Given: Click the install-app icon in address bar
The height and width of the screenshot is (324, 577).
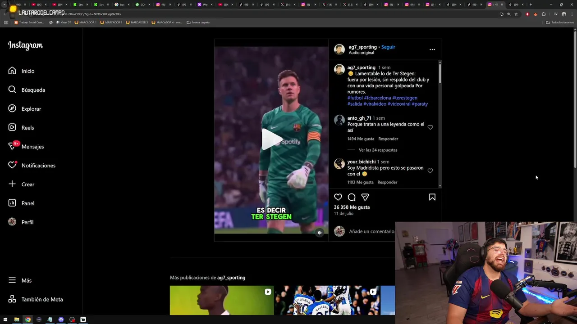Looking at the screenshot, I should click(501, 14).
